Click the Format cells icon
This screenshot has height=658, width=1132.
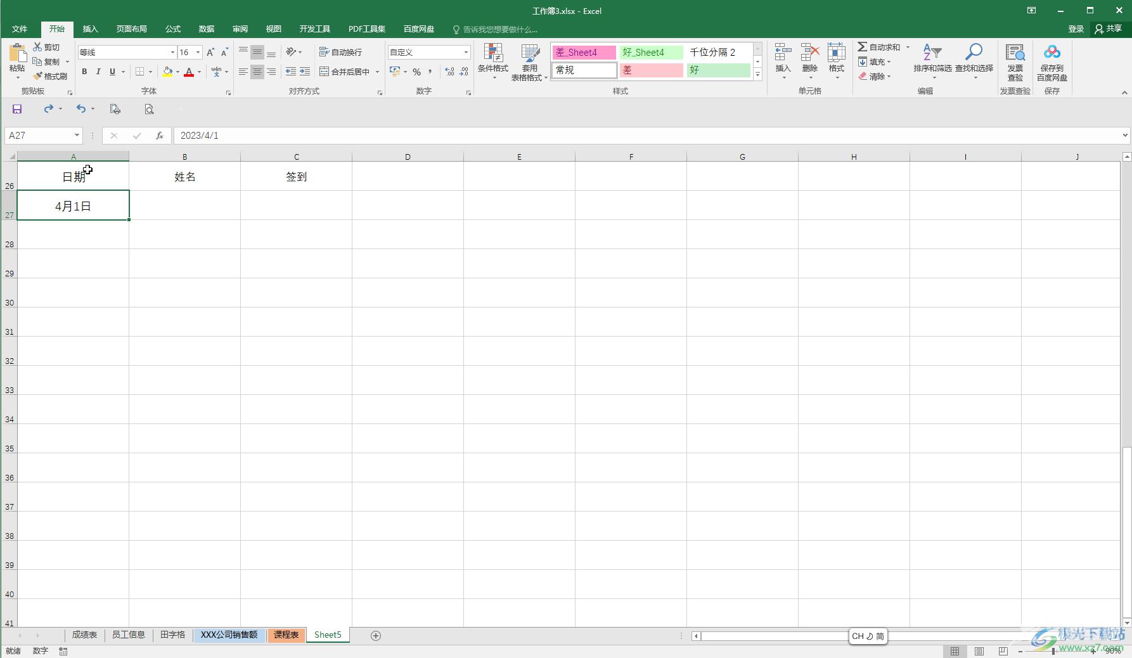[837, 53]
